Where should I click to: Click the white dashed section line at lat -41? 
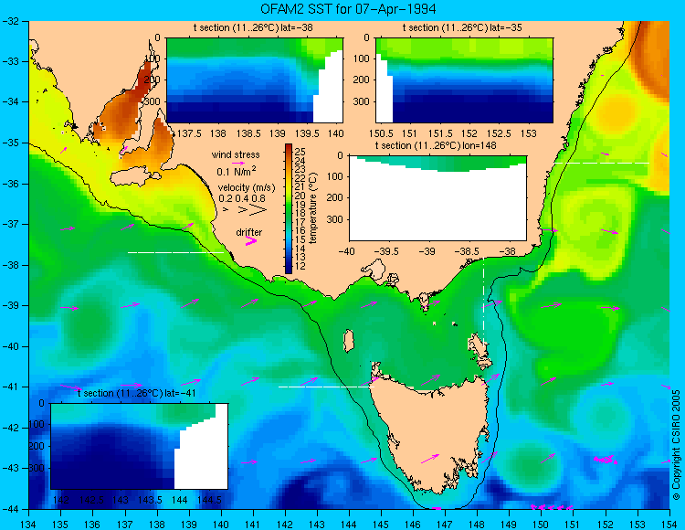coord(326,387)
